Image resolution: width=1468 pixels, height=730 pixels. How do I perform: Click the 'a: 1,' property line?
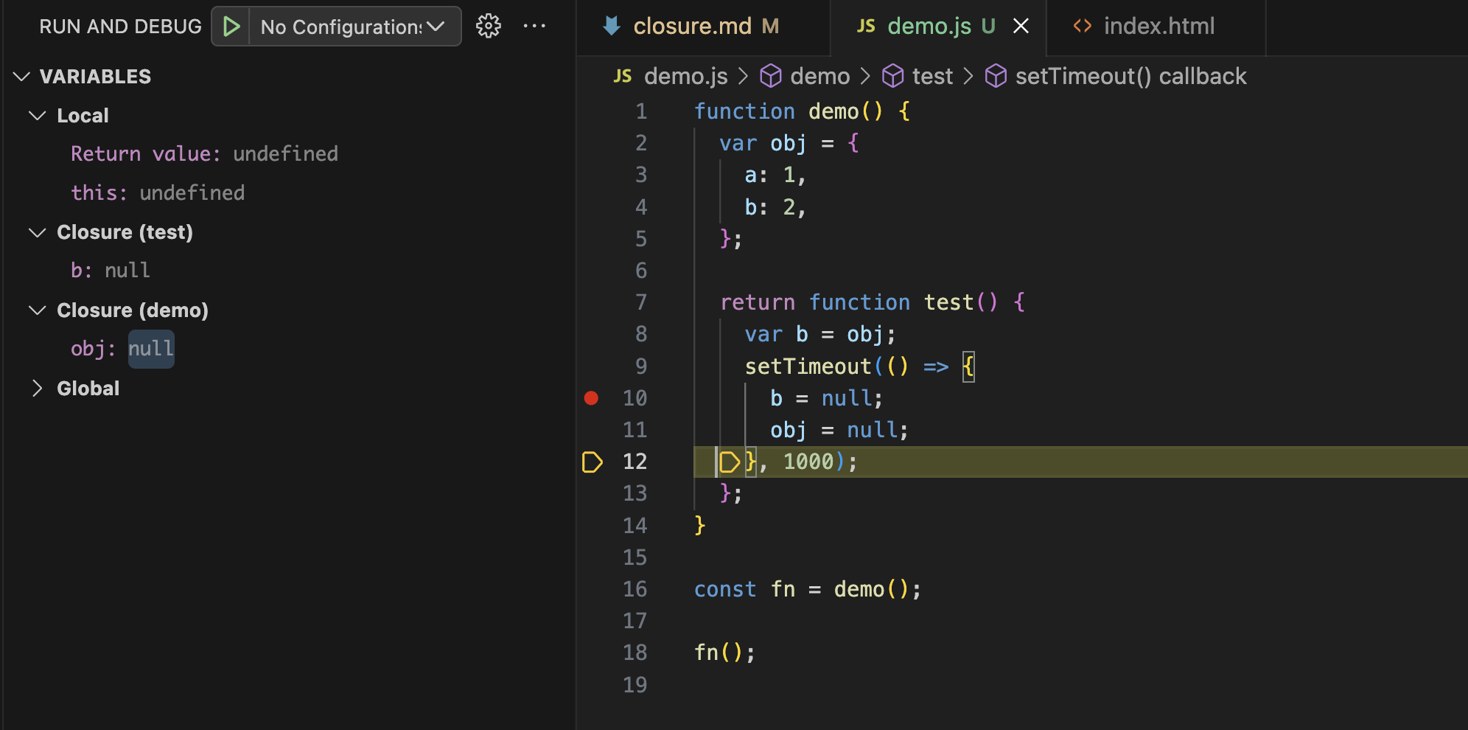coord(775,175)
